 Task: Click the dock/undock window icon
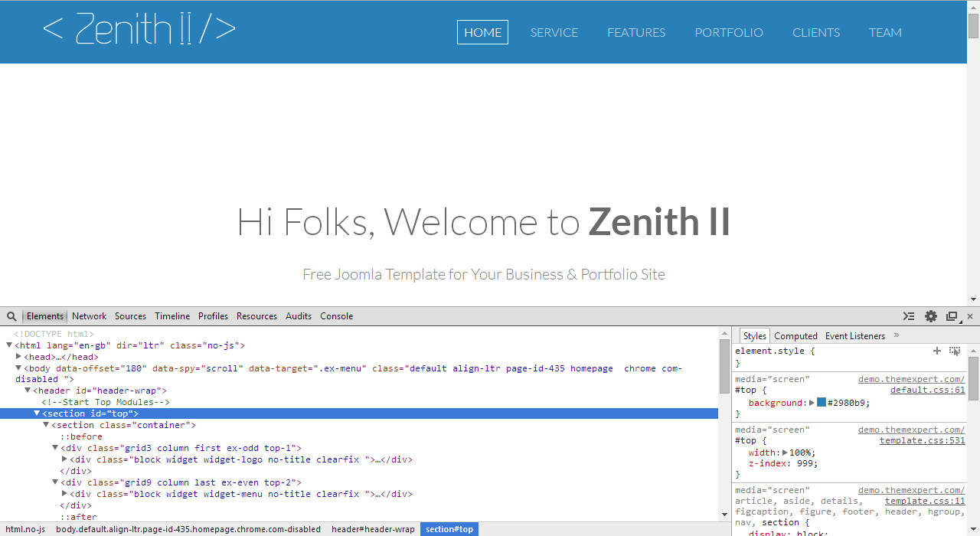pos(952,316)
